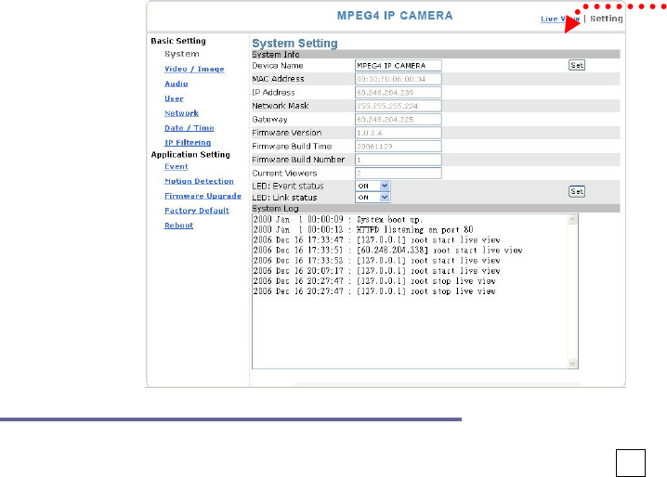
Task: Switch to Setting in header
Action: point(607,19)
